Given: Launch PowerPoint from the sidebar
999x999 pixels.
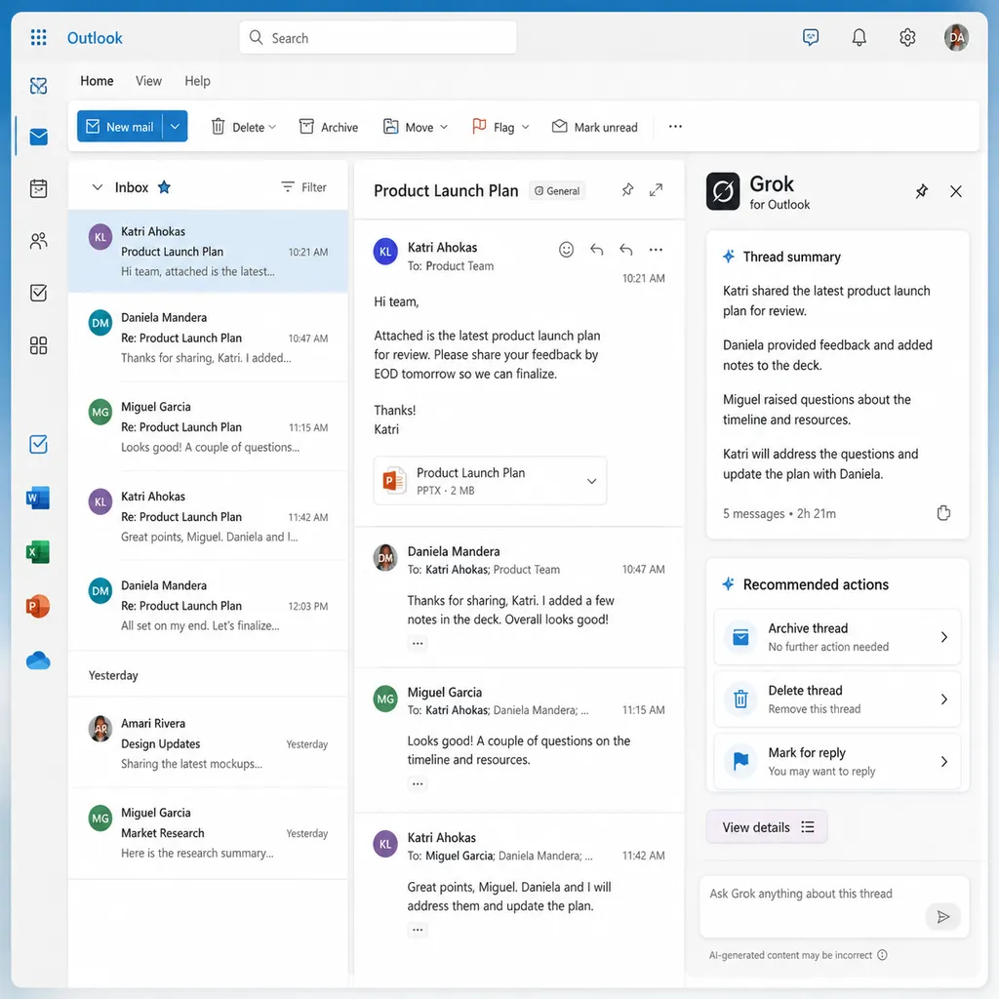Looking at the screenshot, I should (38, 606).
